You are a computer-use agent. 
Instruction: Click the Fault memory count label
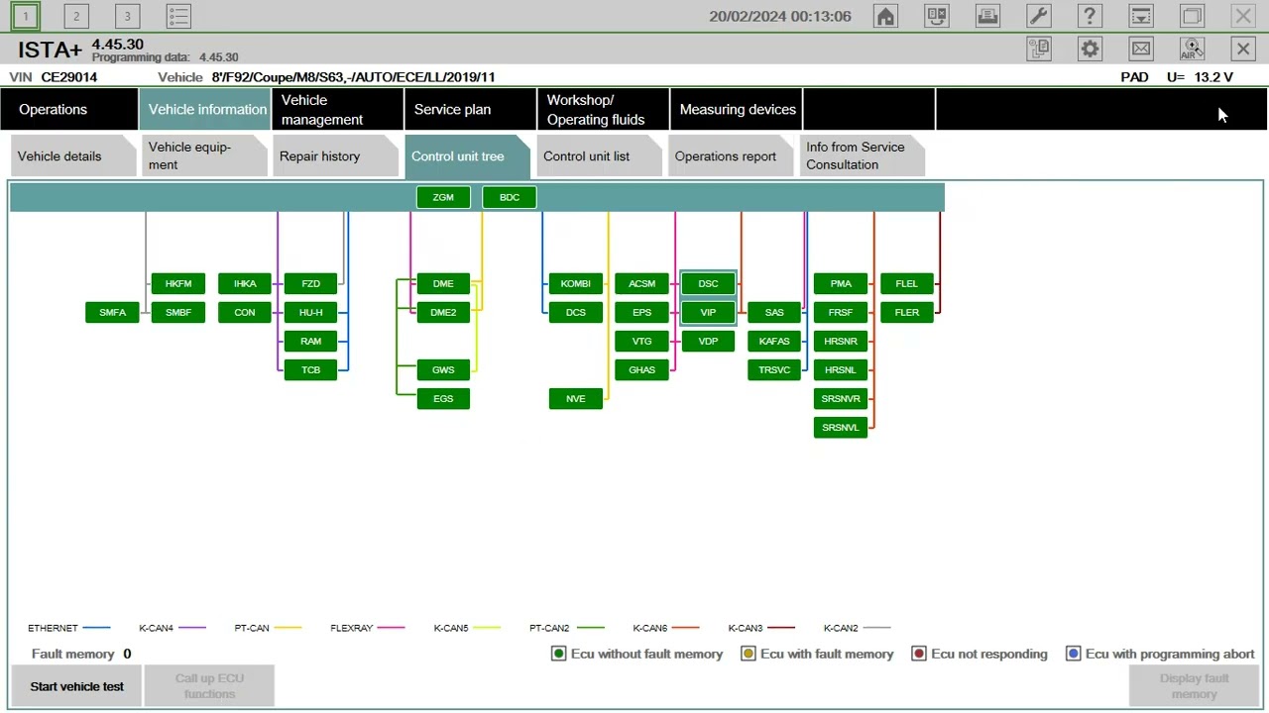pos(81,654)
